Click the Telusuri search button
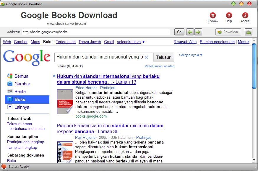The width and height of the screenshot is (258, 171). click(x=164, y=57)
